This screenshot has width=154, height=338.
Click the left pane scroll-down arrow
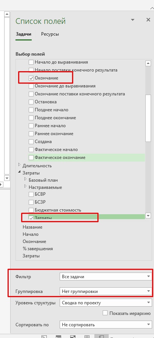(x=7, y=178)
